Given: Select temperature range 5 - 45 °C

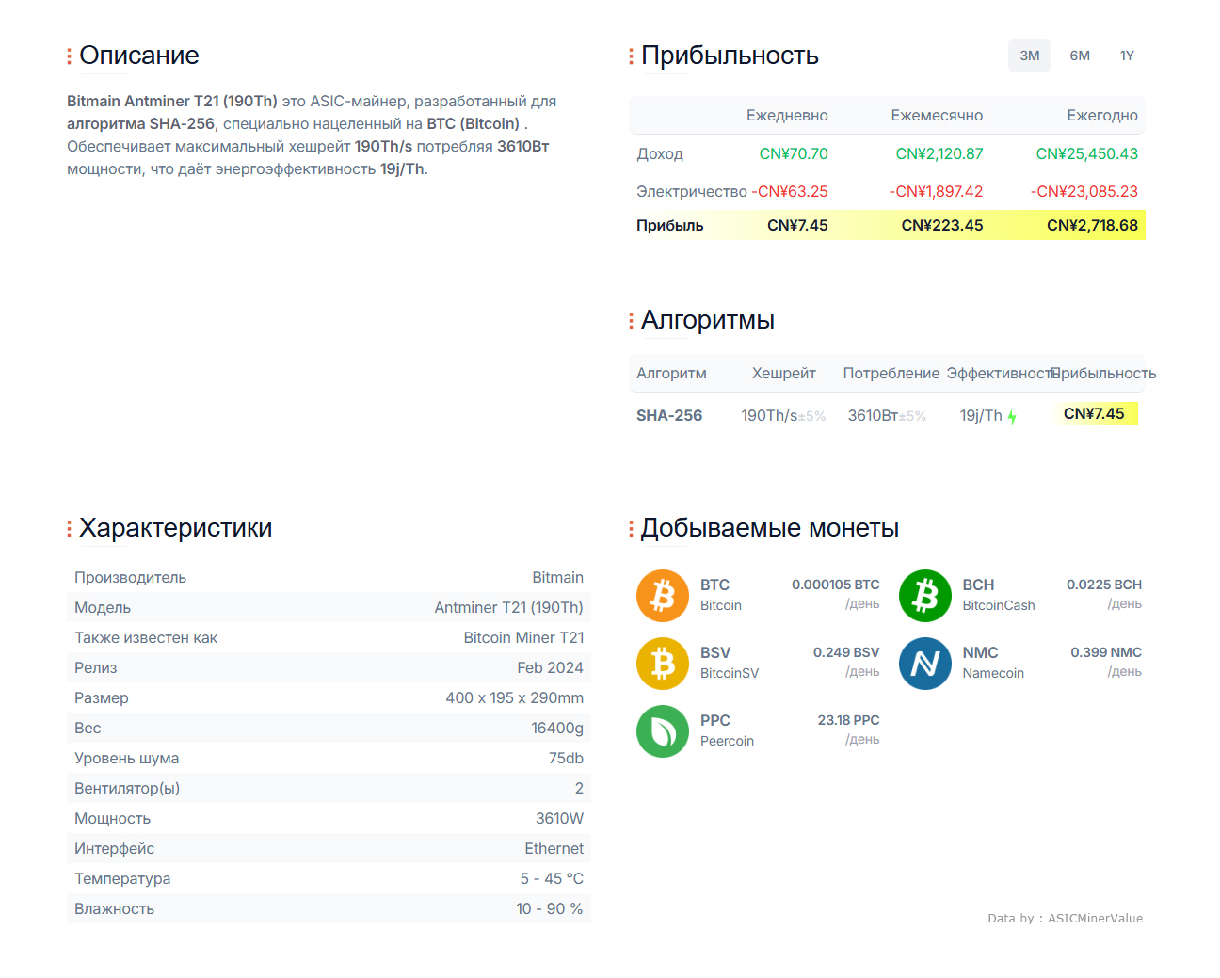Looking at the screenshot, I should coord(552,878).
